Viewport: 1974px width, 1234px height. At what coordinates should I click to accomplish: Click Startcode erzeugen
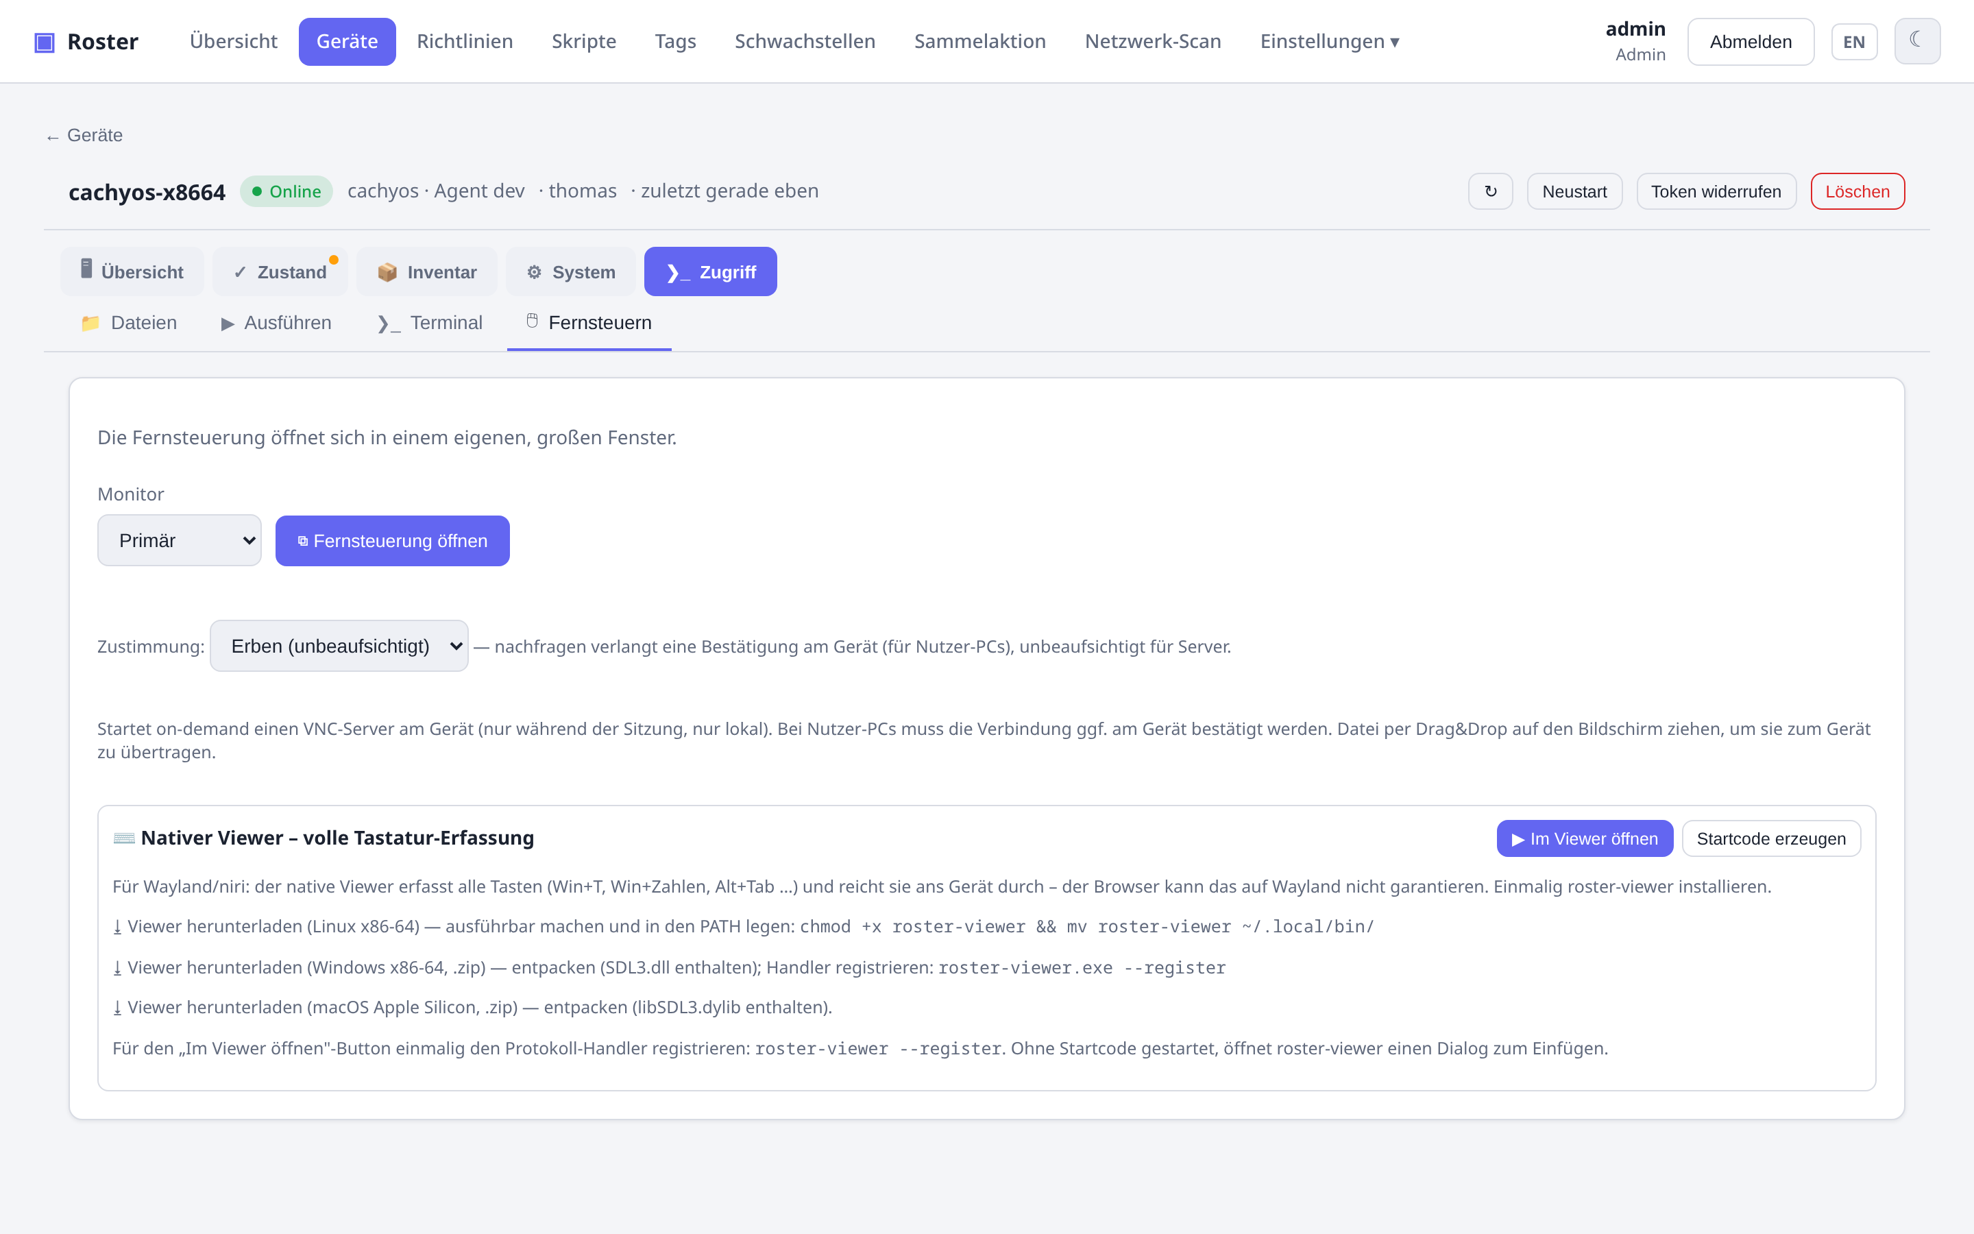pos(1771,838)
